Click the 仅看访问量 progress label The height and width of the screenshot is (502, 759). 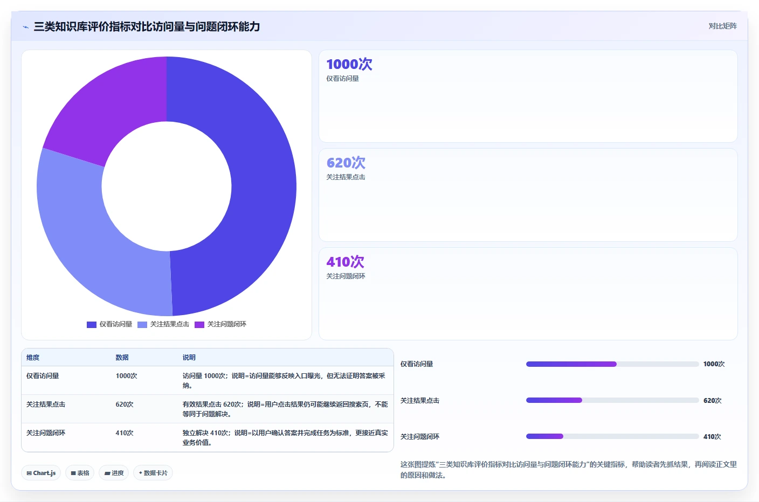(x=417, y=364)
